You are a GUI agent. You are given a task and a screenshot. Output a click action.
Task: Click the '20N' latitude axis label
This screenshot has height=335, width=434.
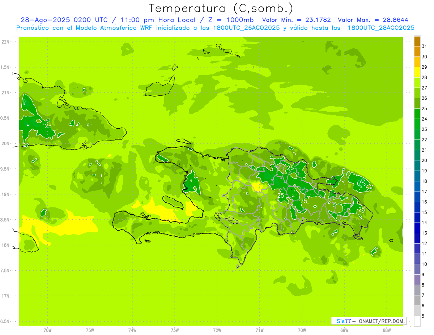[x=6, y=143]
